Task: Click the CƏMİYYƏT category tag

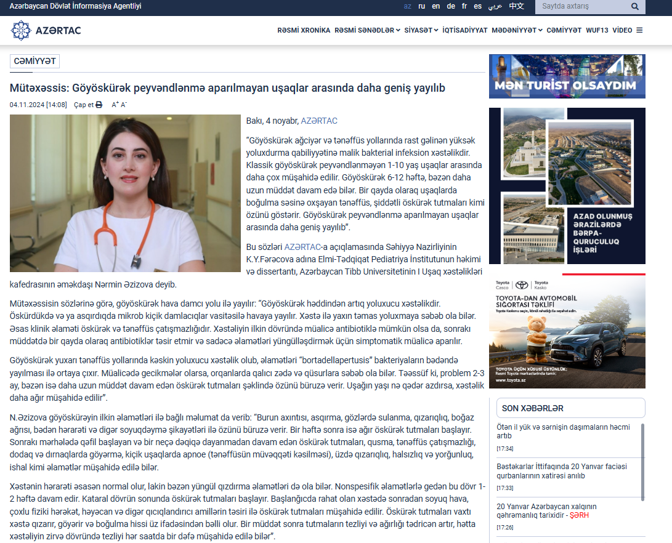Action: 34,61
